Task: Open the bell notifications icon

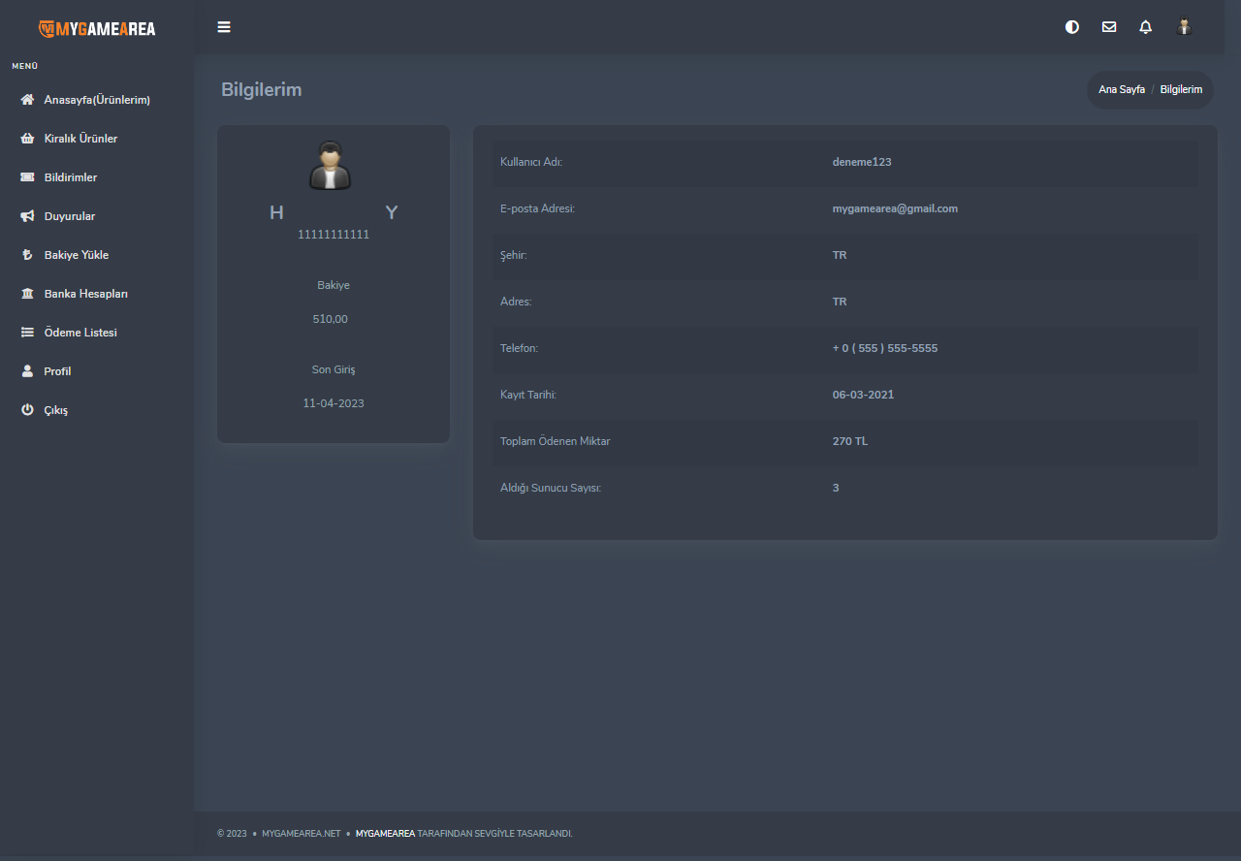Action: 1146,27
